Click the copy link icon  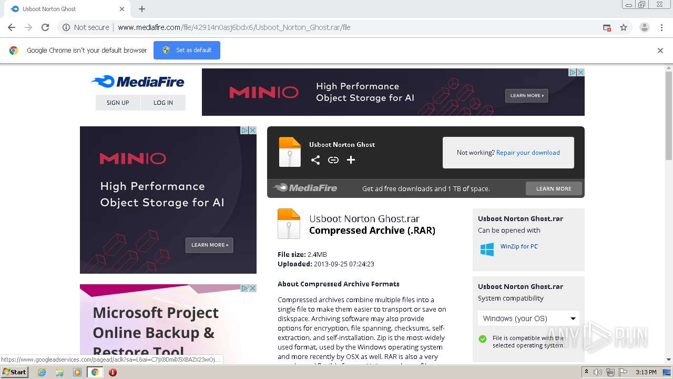(x=333, y=160)
